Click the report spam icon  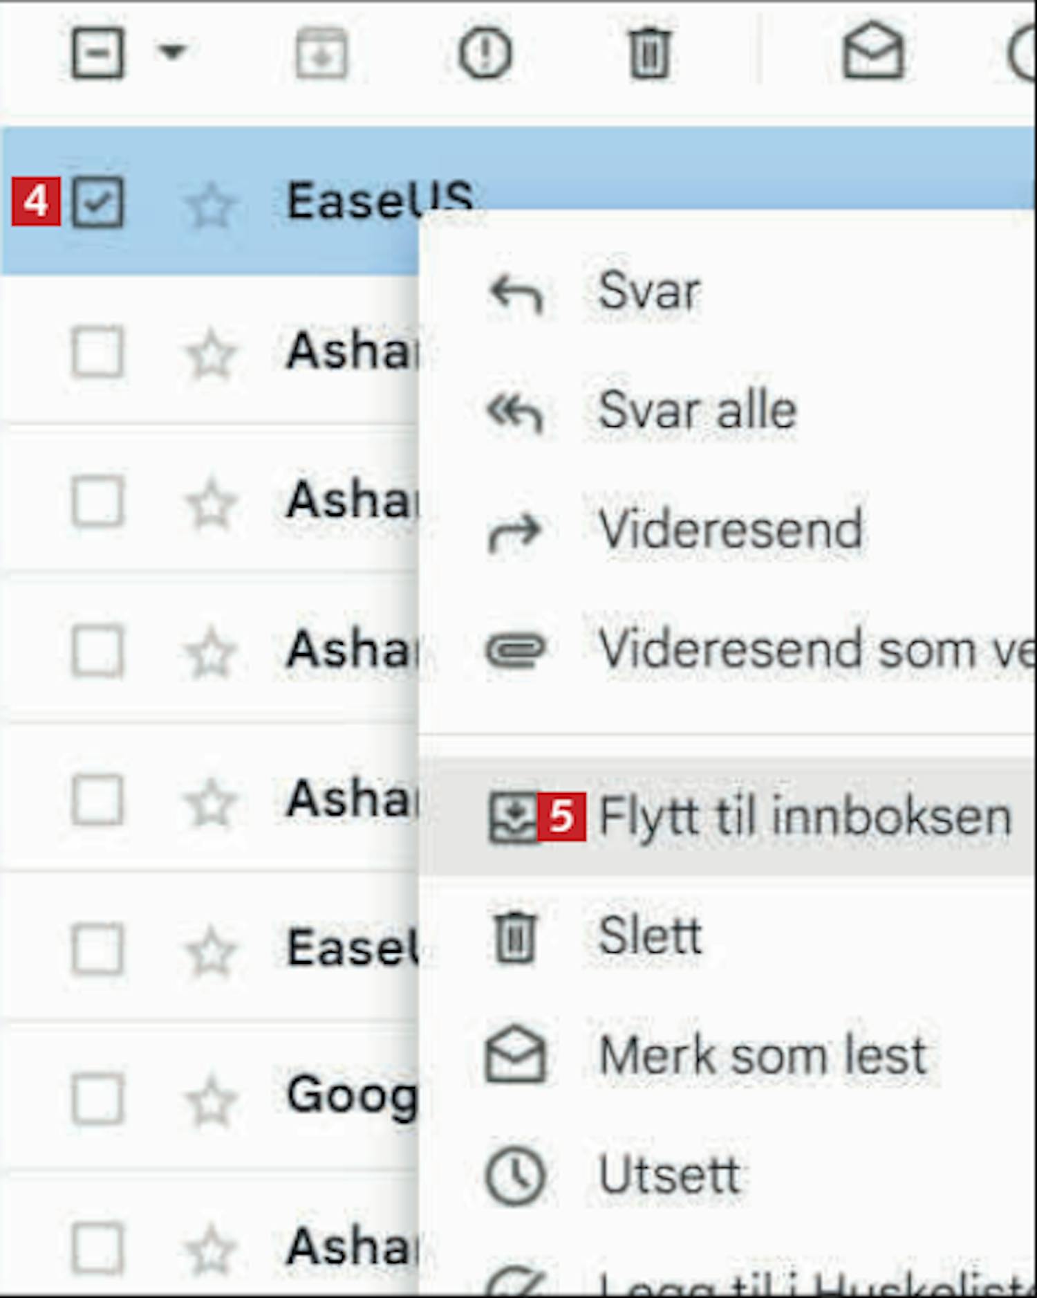point(485,53)
